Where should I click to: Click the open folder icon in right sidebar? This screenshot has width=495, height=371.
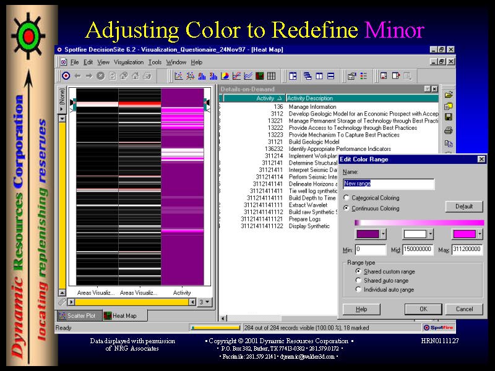click(449, 95)
